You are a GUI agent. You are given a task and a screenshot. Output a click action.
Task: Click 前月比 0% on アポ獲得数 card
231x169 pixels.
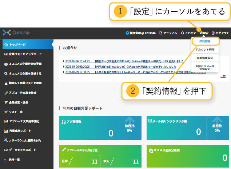pyautogui.click(x=130, y=128)
